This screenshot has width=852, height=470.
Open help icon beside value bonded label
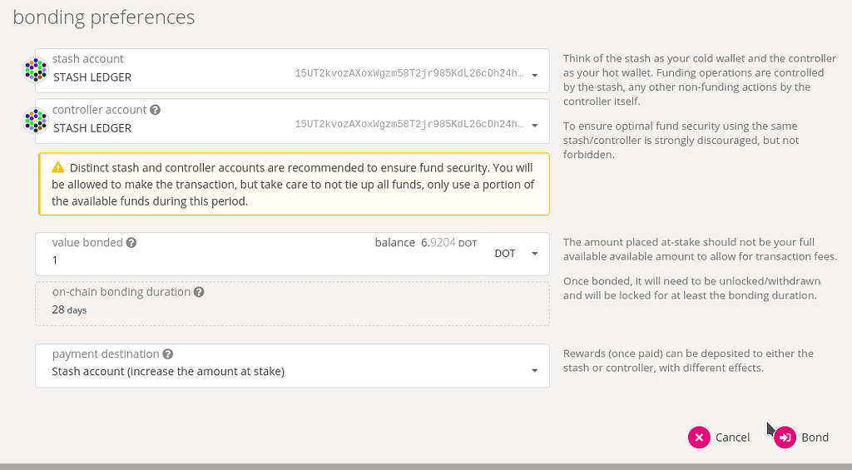131,243
